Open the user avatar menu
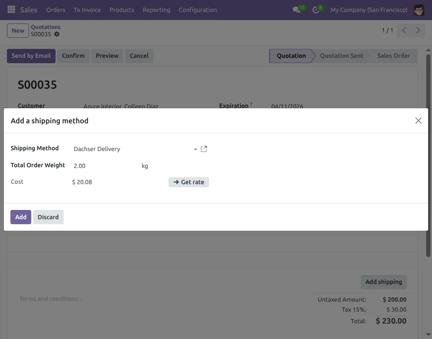This screenshot has width=432, height=339. 419,10
